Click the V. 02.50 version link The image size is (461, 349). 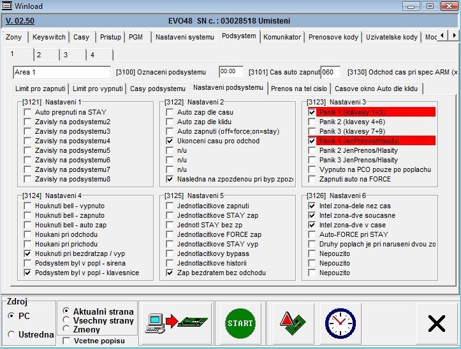[20, 20]
